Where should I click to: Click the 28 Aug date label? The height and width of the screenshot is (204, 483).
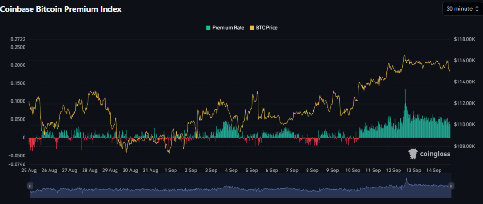click(x=89, y=170)
